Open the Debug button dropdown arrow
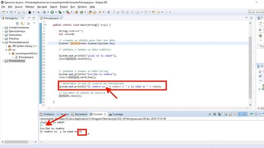The width and height of the screenshot is (264, 148). (48, 12)
